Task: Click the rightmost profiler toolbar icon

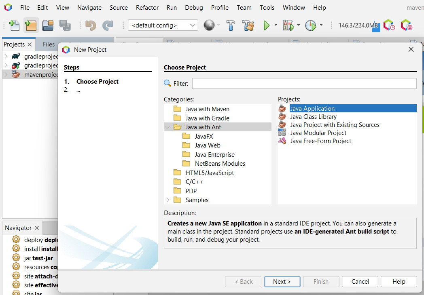Action: pyautogui.click(x=407, y=25)
